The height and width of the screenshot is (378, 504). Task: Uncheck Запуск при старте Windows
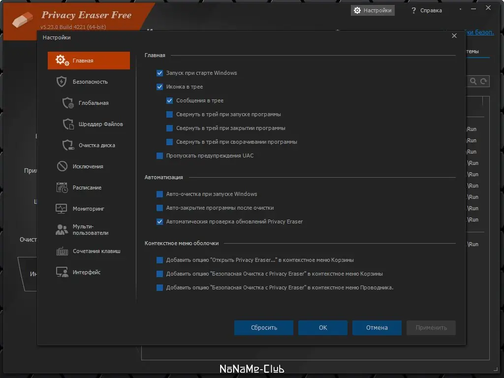tap(160, 73)
